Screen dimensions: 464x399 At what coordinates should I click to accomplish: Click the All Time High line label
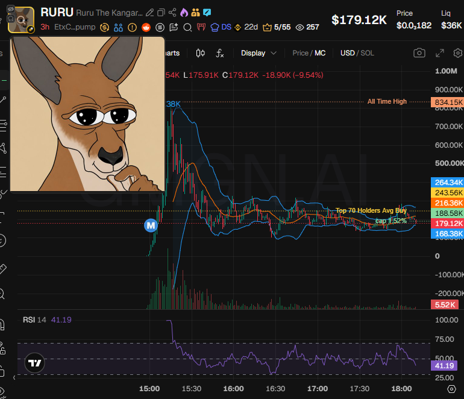pos(387,101)
